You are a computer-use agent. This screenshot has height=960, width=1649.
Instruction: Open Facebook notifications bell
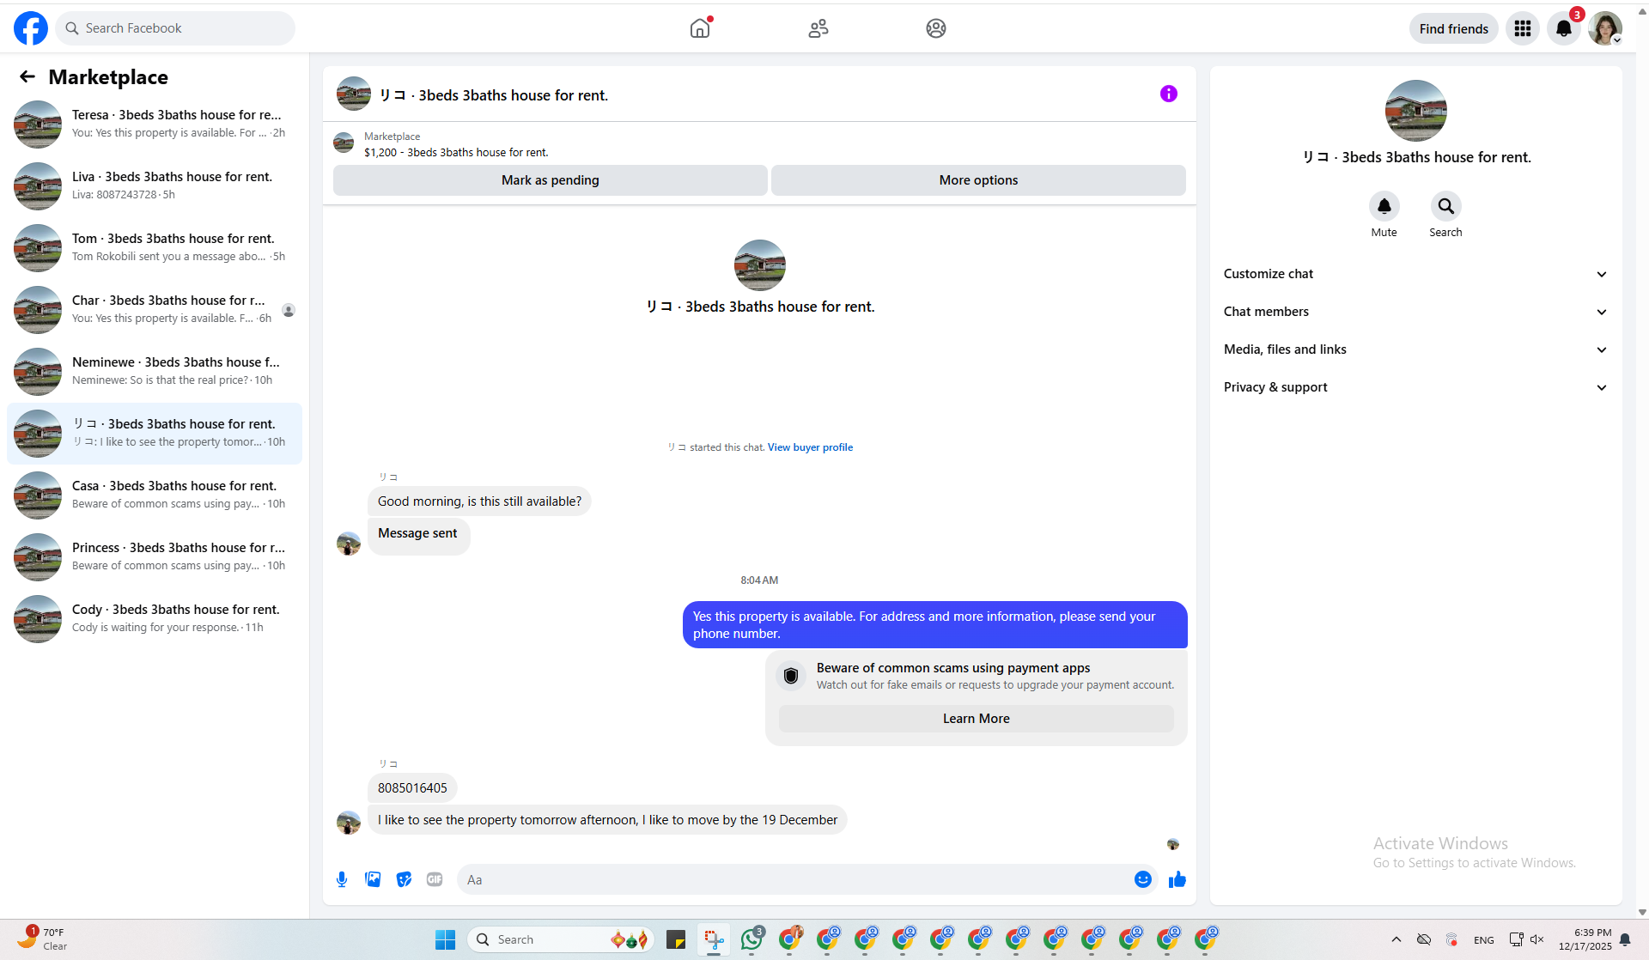coord(1564,28)
